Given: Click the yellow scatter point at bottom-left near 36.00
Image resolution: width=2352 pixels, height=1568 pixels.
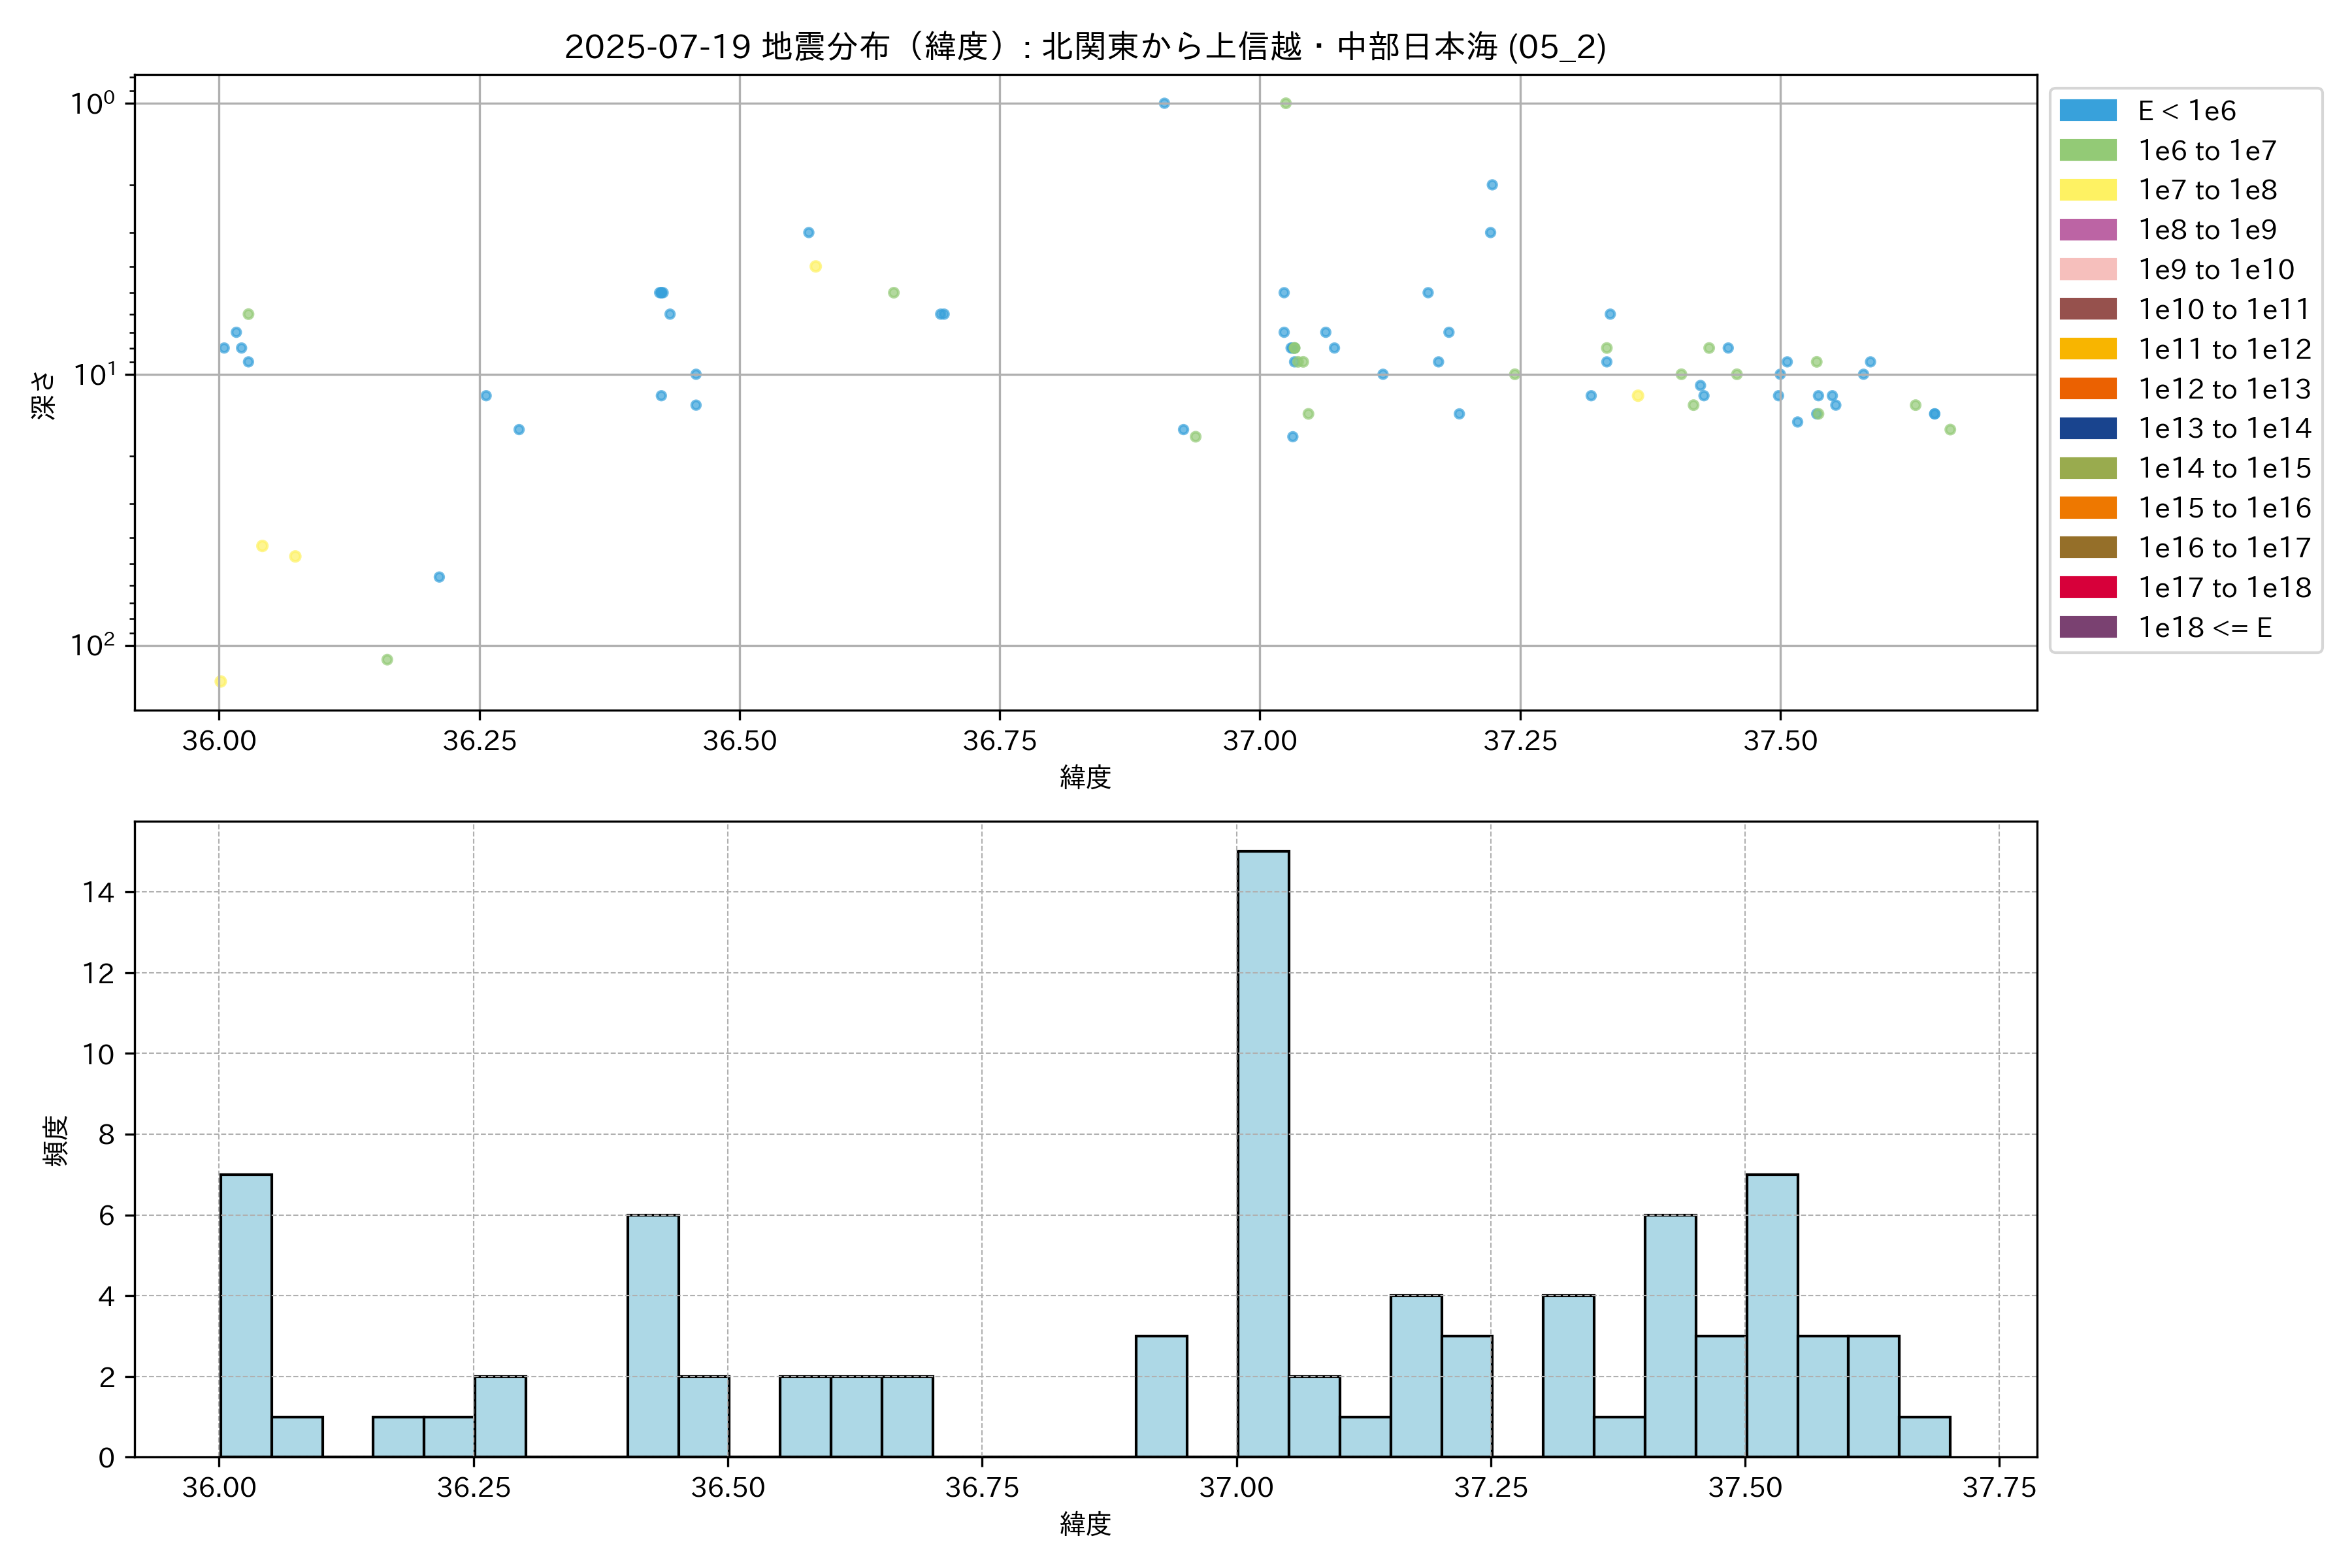Looking at the screenshot, I should pyautogui.click(x=221, y=682).
